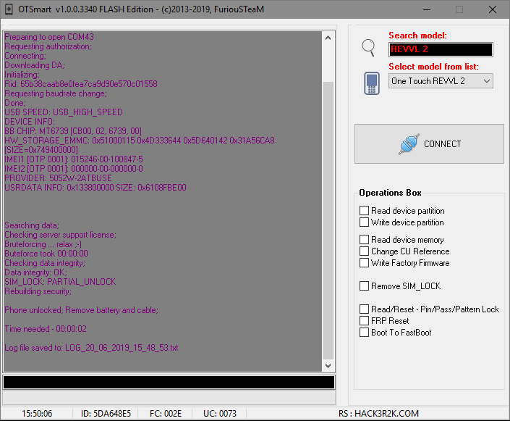Check Boot To FastBoot option
The height and width of the screenshot is (421, 510).
tap(364, 333)
